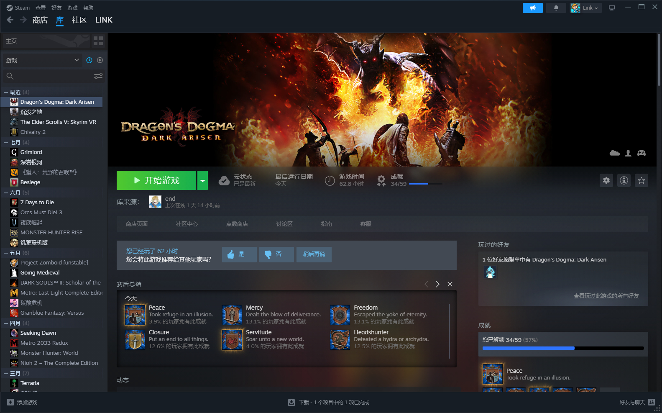Viewport: 662px width, 413px height.
Task: Click the end user avatar
Action: coord(155,202)
